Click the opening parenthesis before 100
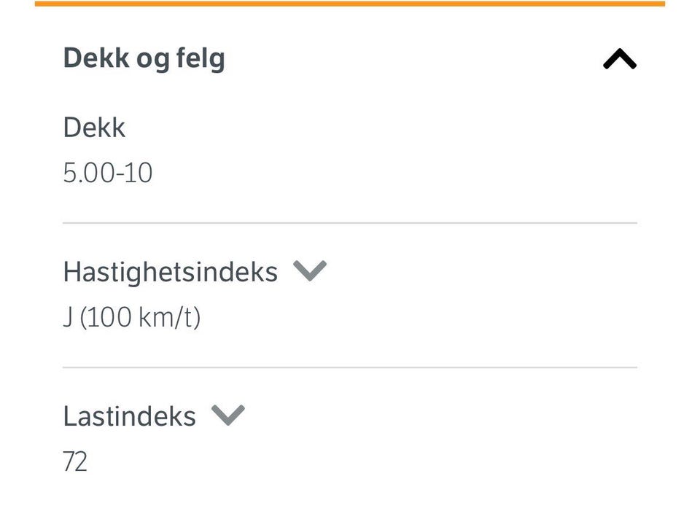This screenshot has height=511, width=700. coord(82,319)
